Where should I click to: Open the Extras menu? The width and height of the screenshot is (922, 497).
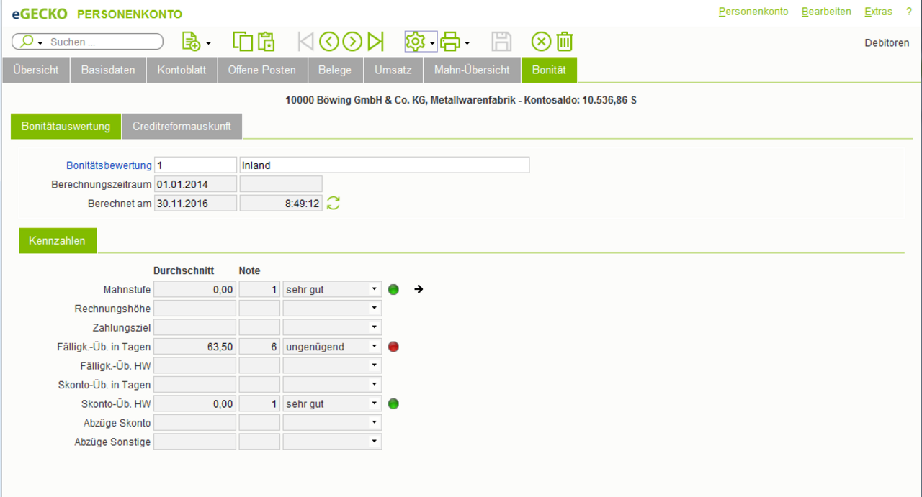[x=878, y=12]
